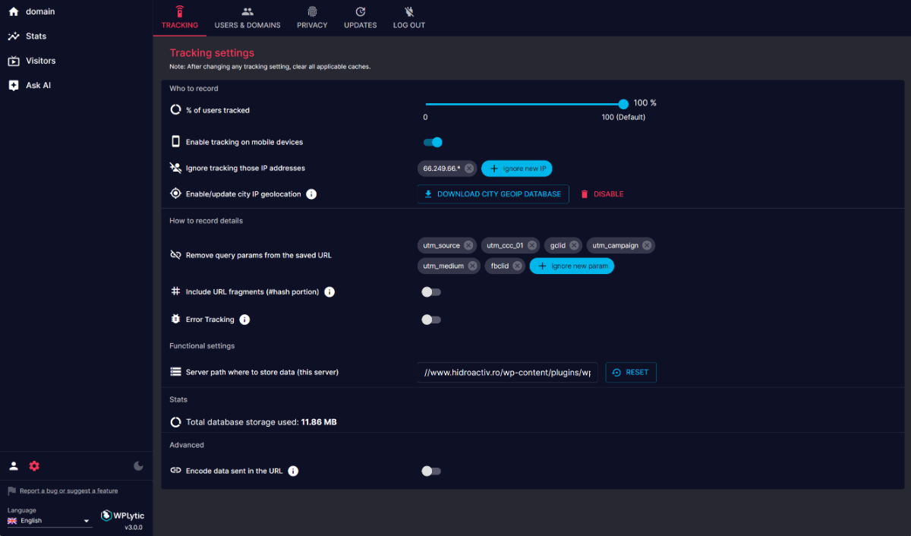Screen dimensions: 911x536
Task: Switch to the Users & Domains tab
Action: (x=247, y=18)
